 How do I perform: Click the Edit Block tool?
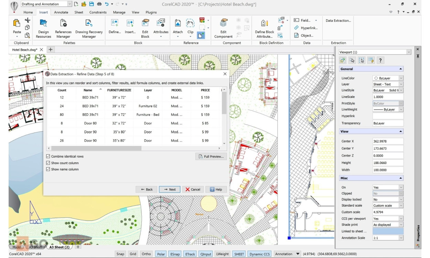tap(145, 28)
